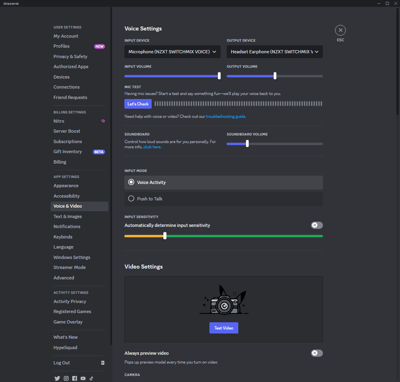The image size is (400, 382).
Task: Open Gift Inventory page
Action: point(79,152)
